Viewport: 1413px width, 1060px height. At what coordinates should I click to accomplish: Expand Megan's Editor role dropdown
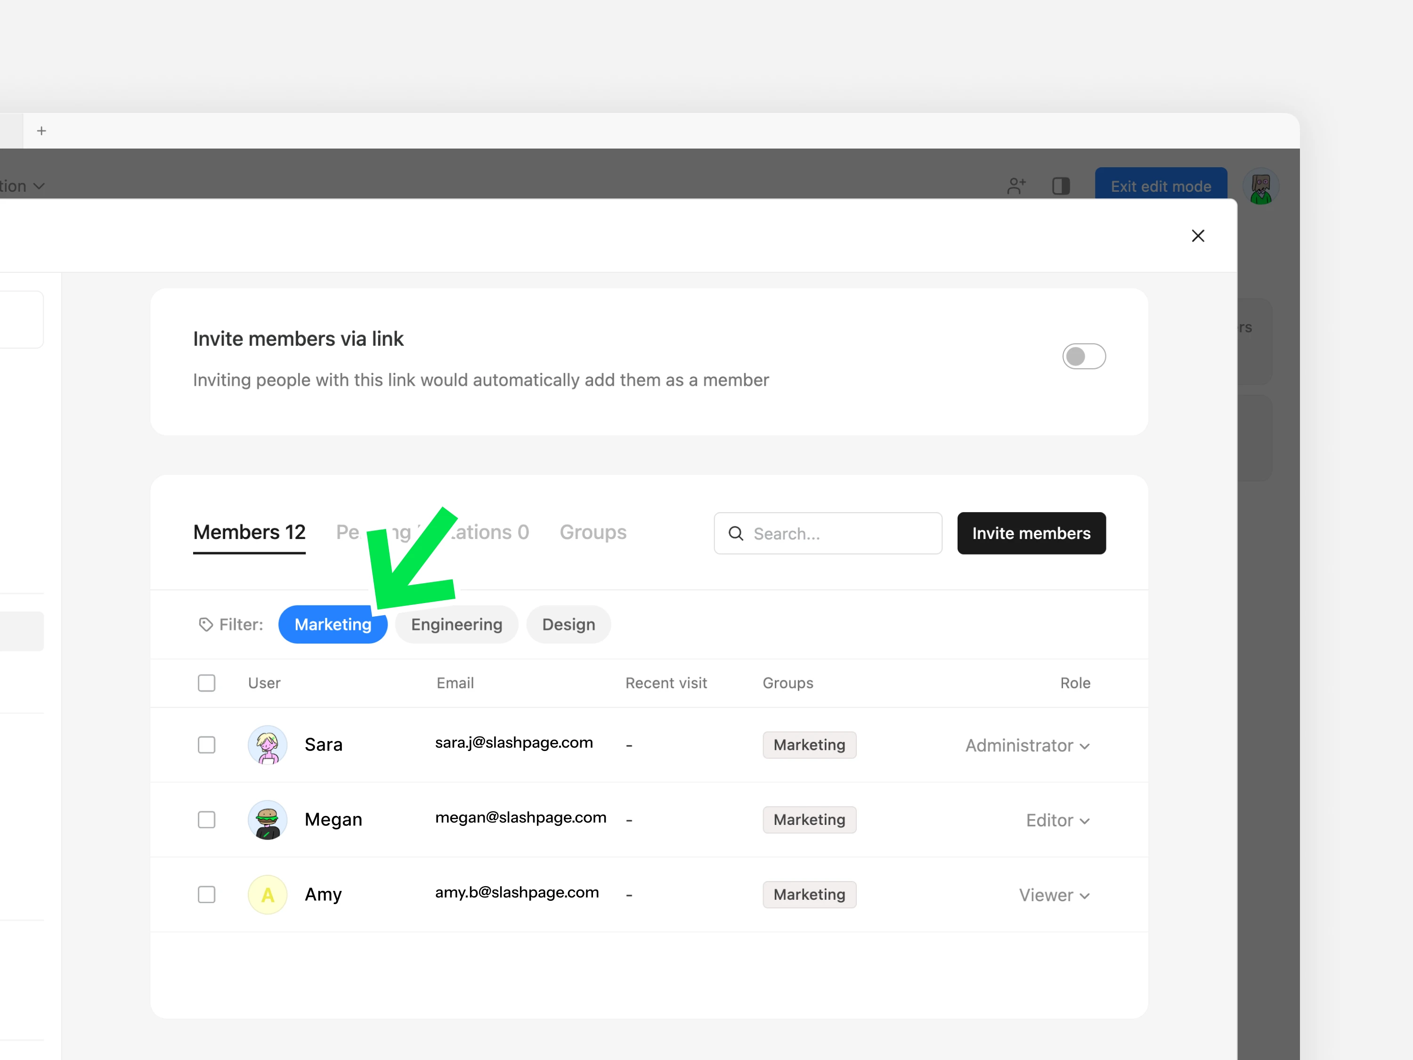(1057, 820)
